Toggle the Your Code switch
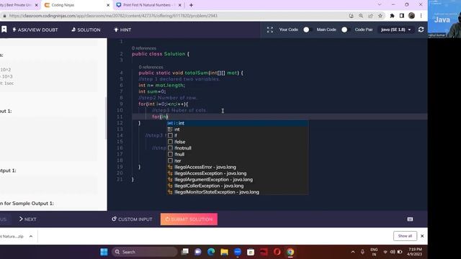The image size is (461, 259). pyautogui.click(x=306, y=29)
